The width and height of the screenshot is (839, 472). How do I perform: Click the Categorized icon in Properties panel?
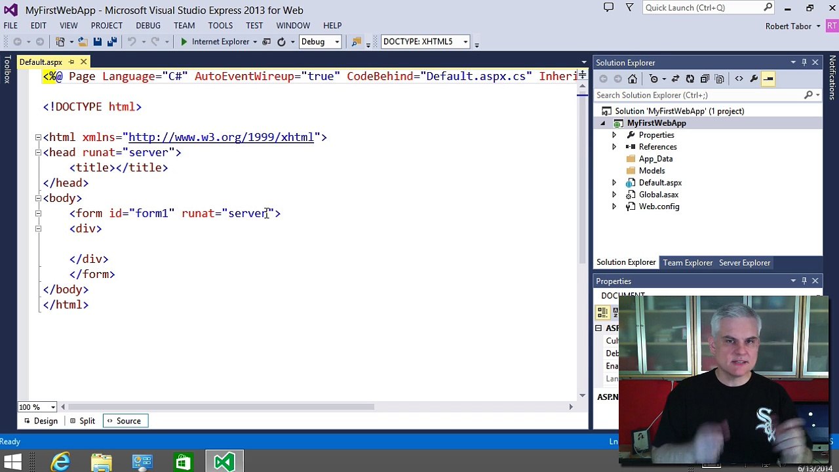click(x=602, y=313)
